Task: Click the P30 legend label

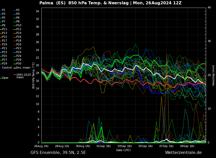Action: [x=19, y=64]
